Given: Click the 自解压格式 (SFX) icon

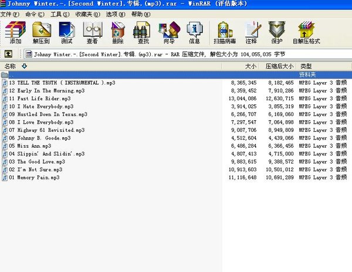Looking at the screenshot, I should [x=306, y=32].
